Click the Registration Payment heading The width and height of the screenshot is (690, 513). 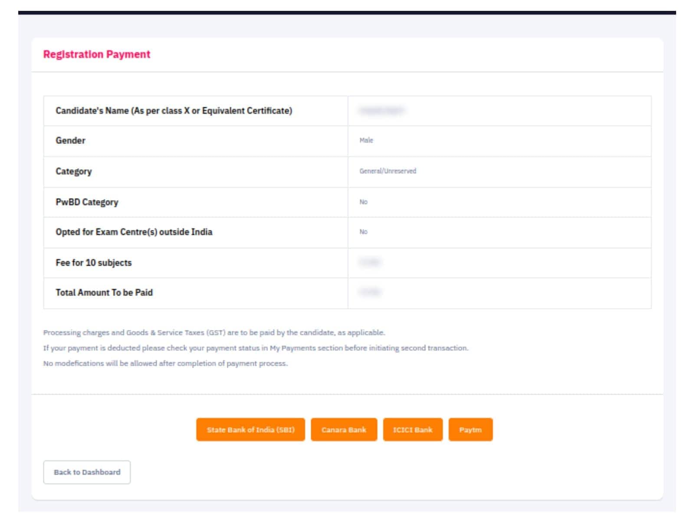tap(97, 54)
